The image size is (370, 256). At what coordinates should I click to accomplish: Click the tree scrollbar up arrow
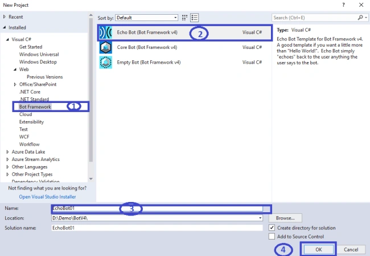91,15
